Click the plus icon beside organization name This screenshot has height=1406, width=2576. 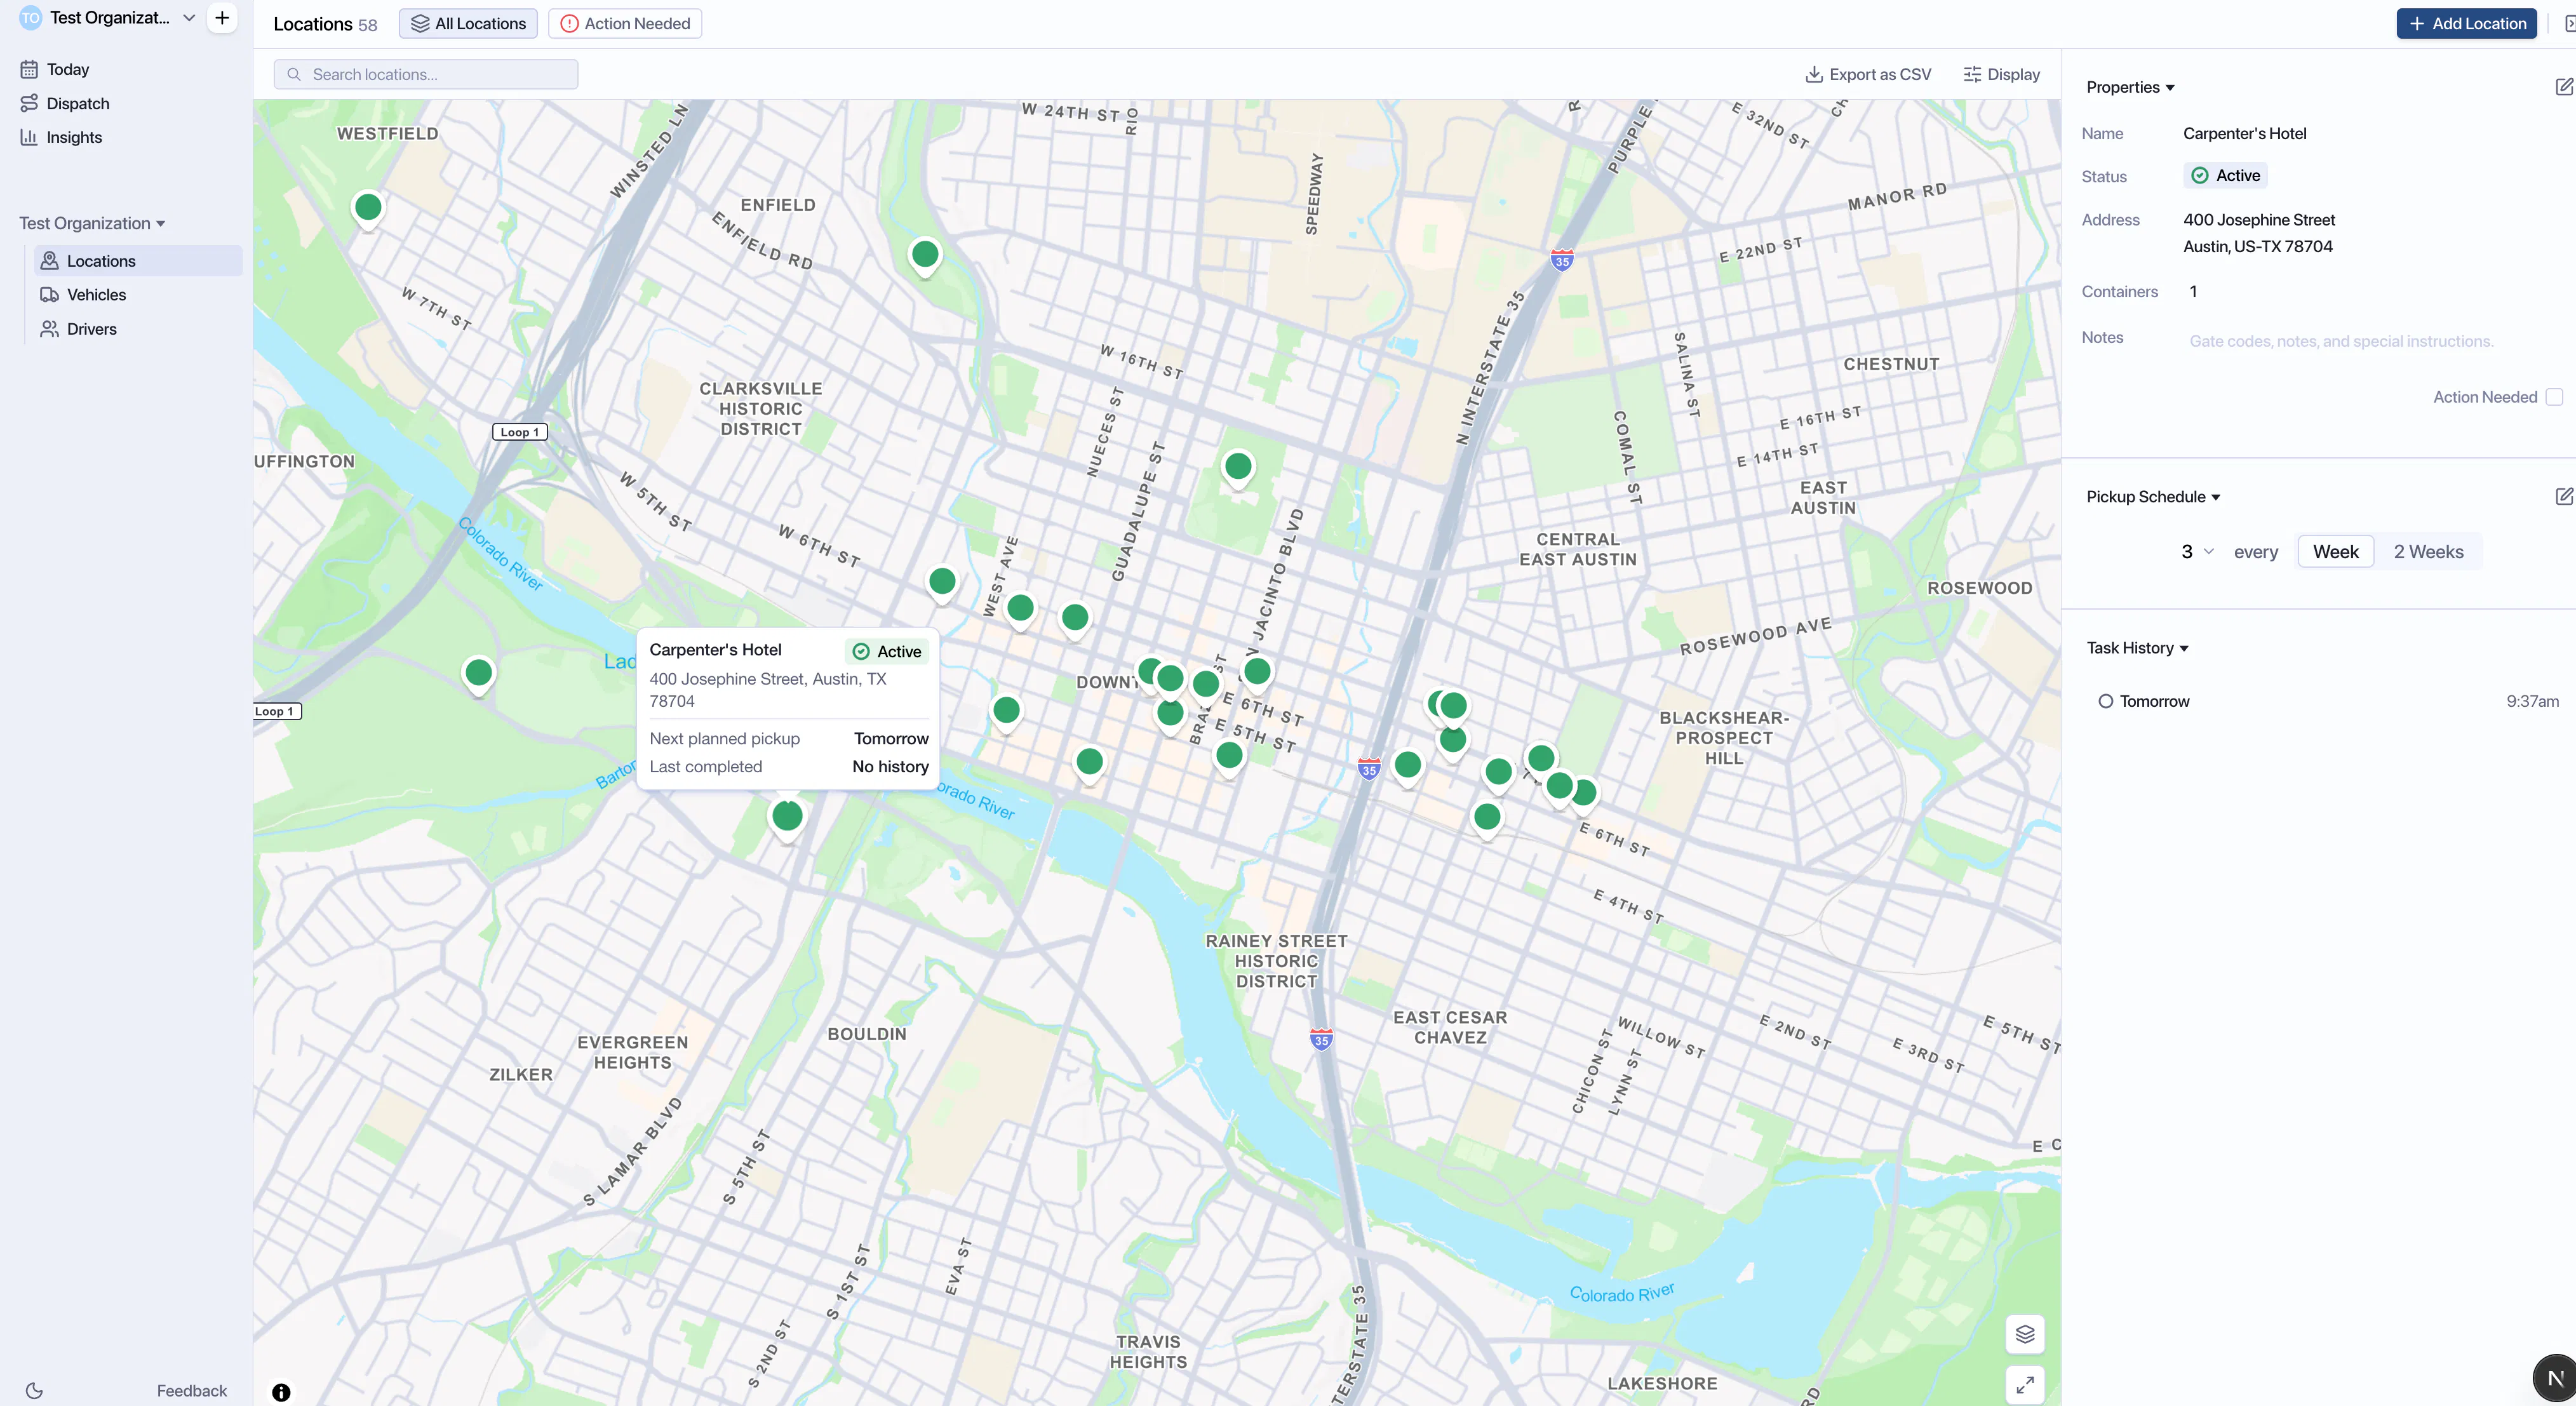[x=222, y=18]
